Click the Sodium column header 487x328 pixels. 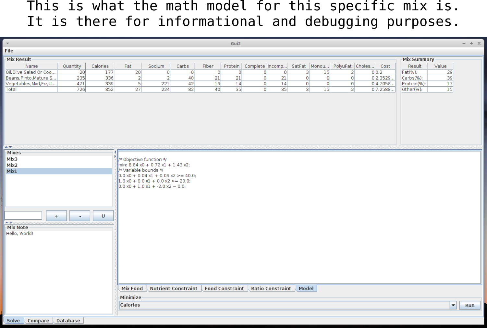coord(156,66)
